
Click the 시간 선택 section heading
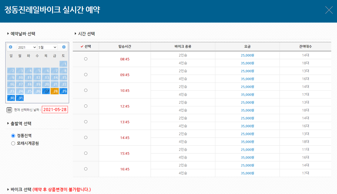pyautogui.click(x=86, y=34)
